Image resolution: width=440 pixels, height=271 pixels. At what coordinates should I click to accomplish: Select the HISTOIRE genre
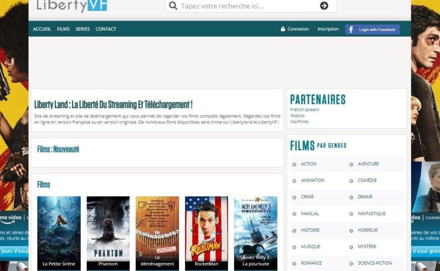point(310,230)
